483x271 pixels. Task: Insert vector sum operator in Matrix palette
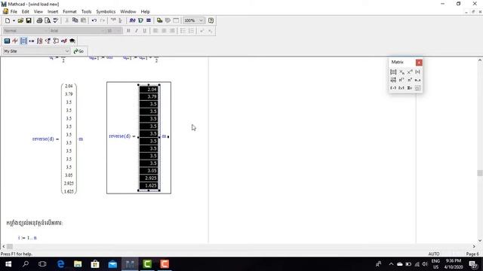click(x=410, y=88)
